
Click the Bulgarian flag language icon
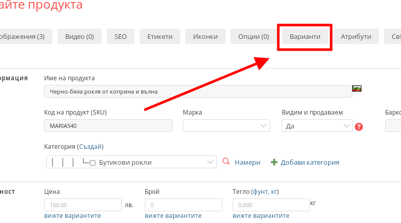[356, 88]
